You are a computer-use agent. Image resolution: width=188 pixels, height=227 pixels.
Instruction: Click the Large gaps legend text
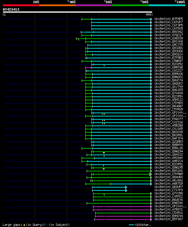(12, 225)
